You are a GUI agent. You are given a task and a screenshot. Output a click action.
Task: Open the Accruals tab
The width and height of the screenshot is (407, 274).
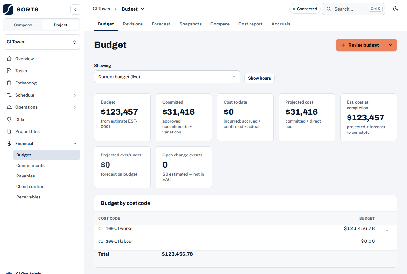281,24
